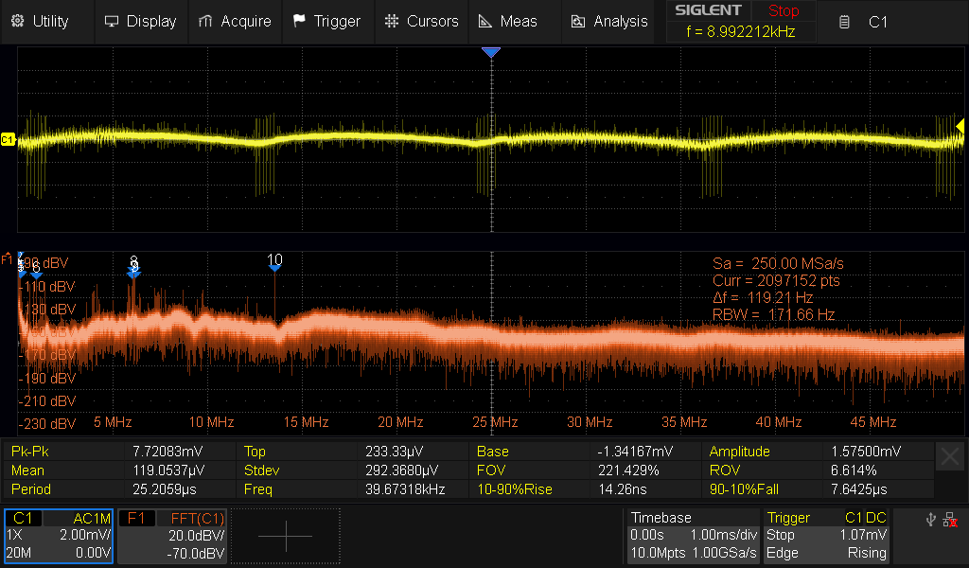Close the measurements panel with X
This screenshot has width=969, height=568.
point(950,457)
